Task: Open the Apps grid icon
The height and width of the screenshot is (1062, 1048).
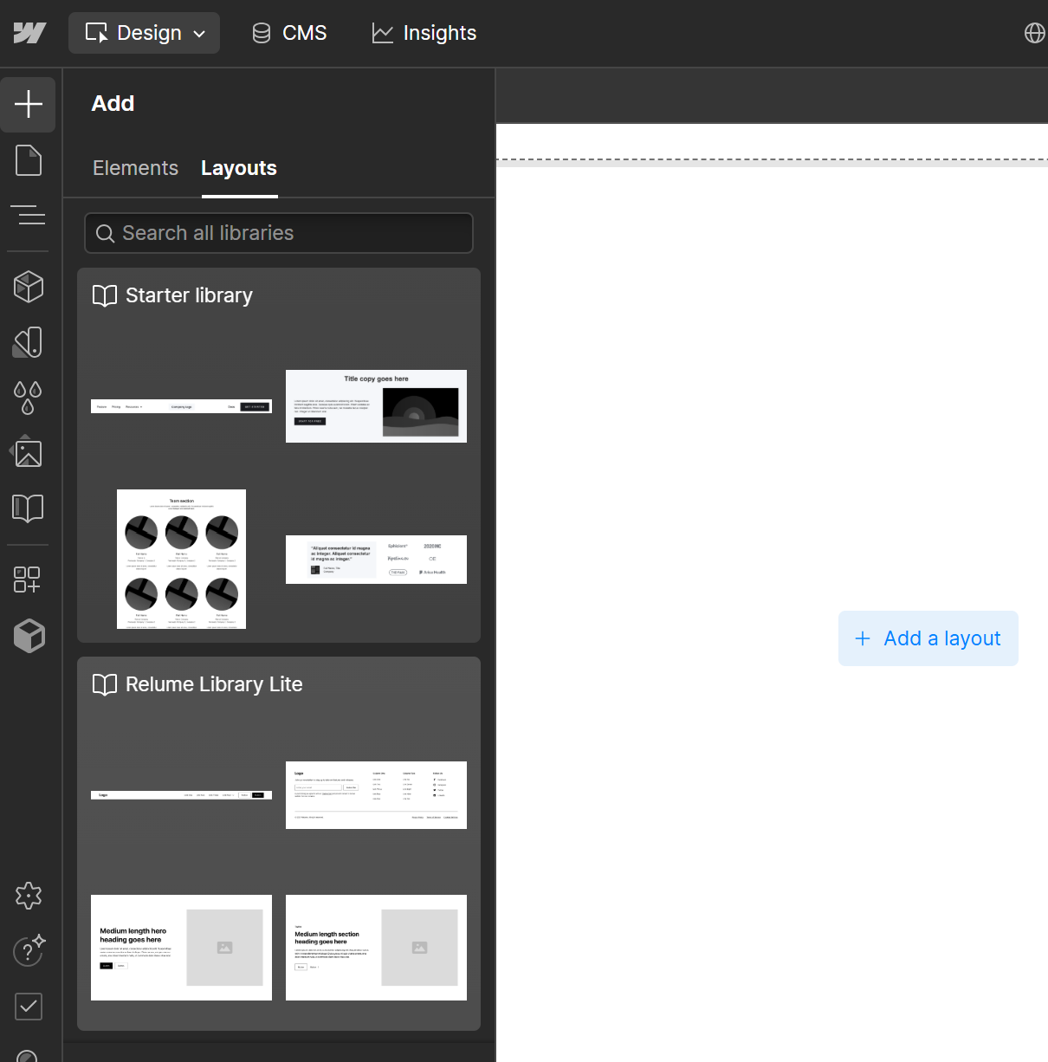Action: [28, 580]
